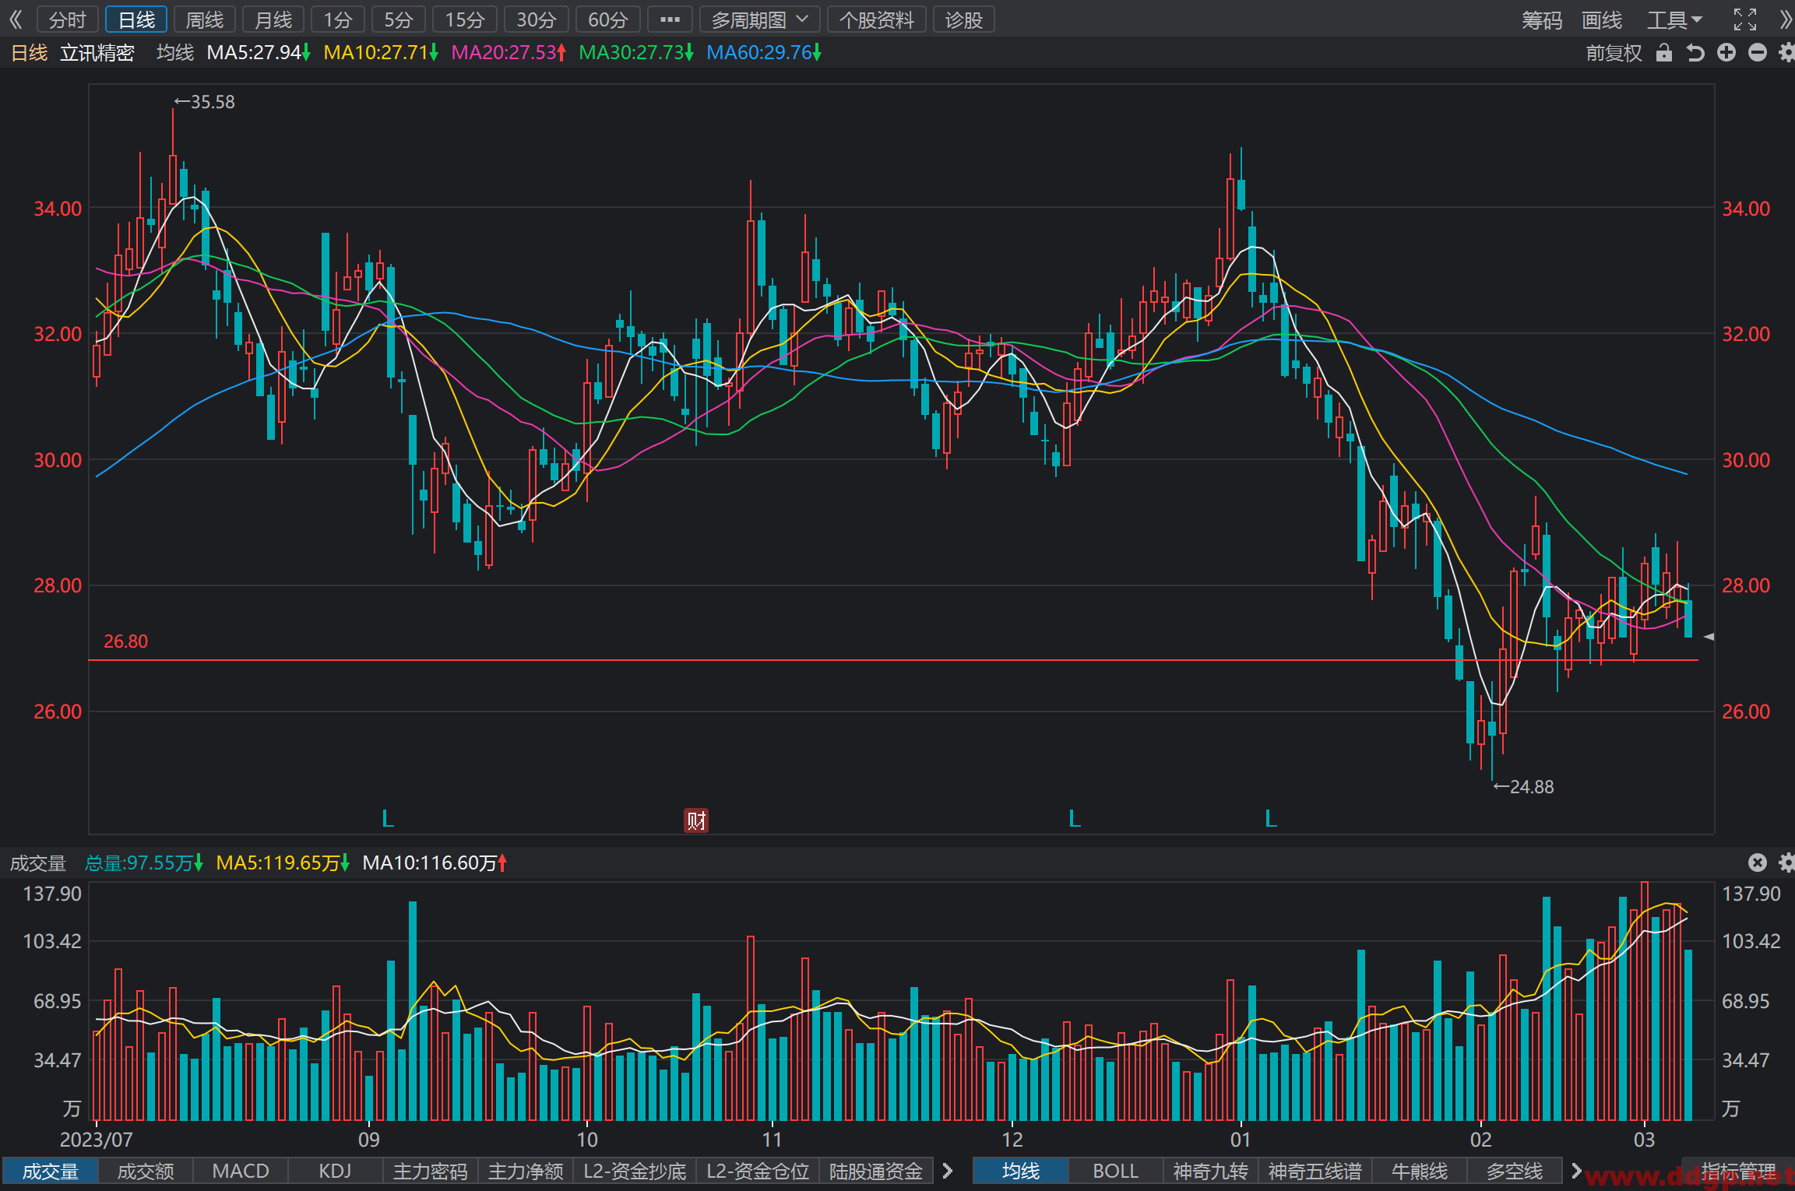Screen dimensions: 1795x1191
Task: Click the lock icon beside 前复权
Action: (x=1664, y=53)
